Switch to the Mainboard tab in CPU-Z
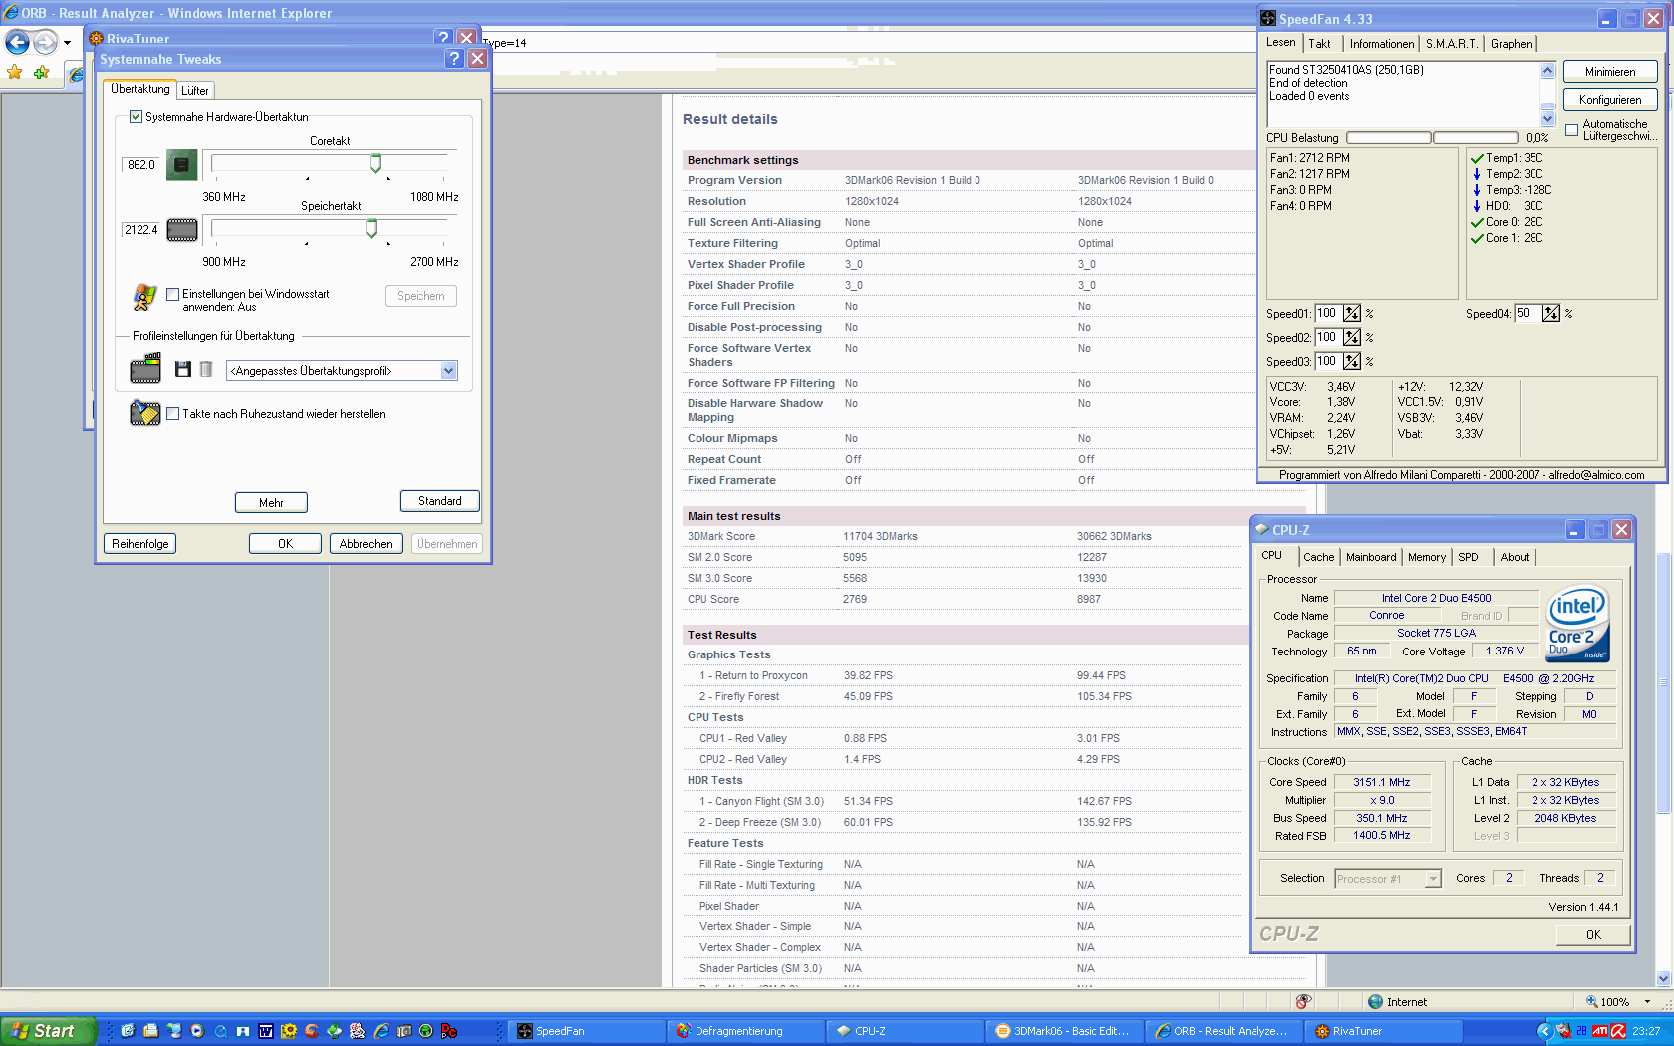 (1371, 557)
